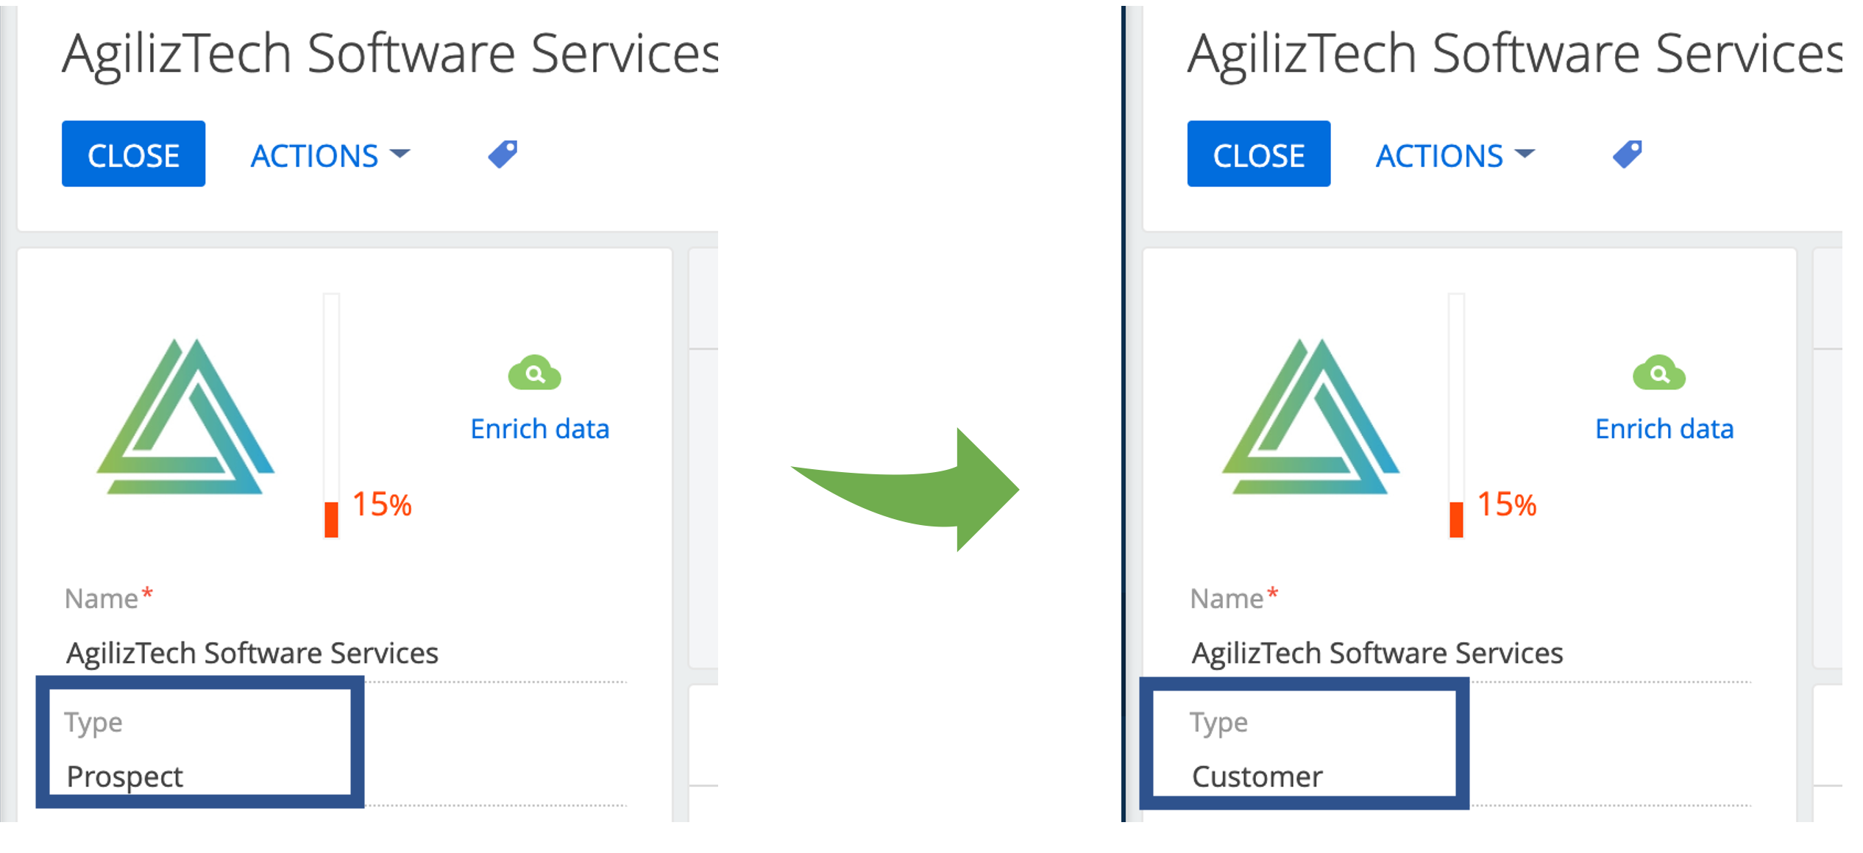Click the green arrow between panels

pos(906,490)
